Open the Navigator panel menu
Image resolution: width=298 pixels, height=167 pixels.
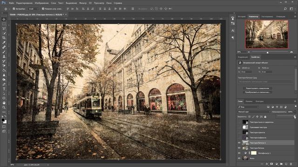point(295,17)
